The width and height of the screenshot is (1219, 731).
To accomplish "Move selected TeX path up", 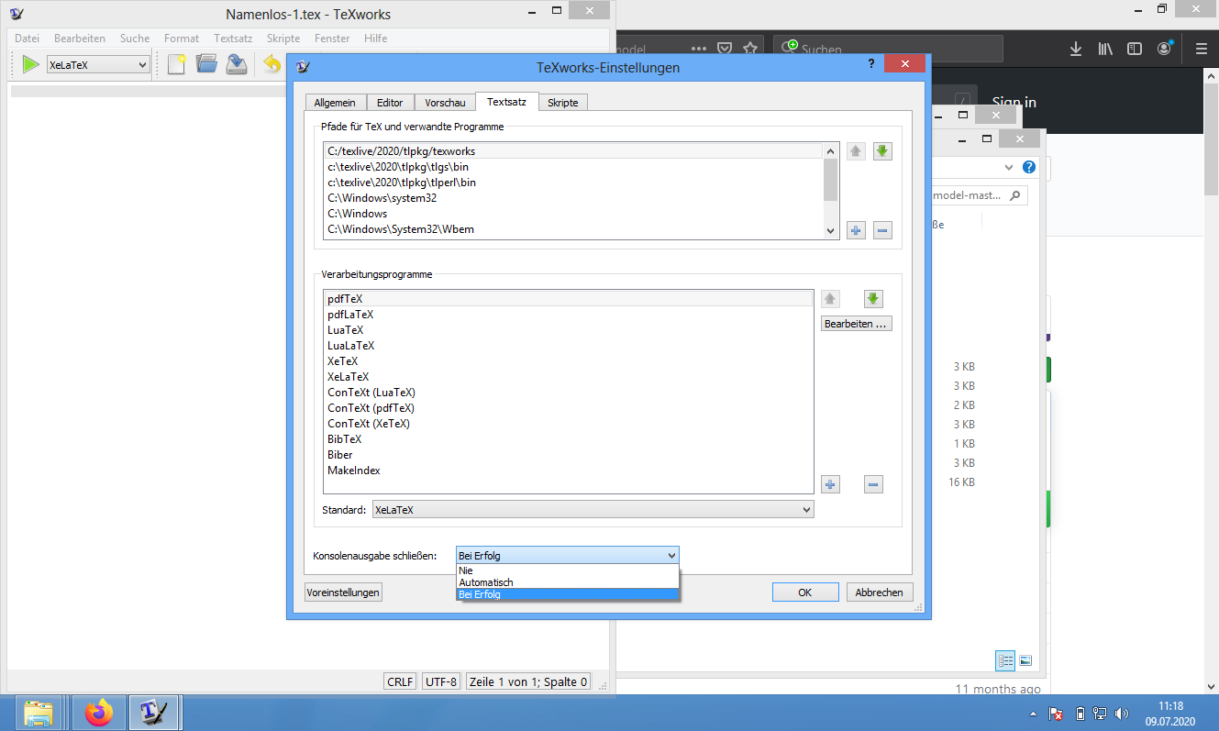I will coord(856,151).
